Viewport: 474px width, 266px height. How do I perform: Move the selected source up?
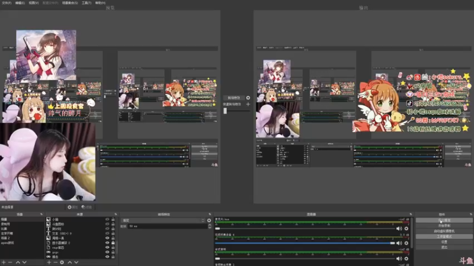(x=70, y=262)
